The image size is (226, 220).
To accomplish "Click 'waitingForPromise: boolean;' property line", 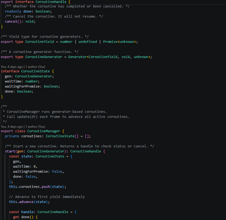I will coord(32,86).
